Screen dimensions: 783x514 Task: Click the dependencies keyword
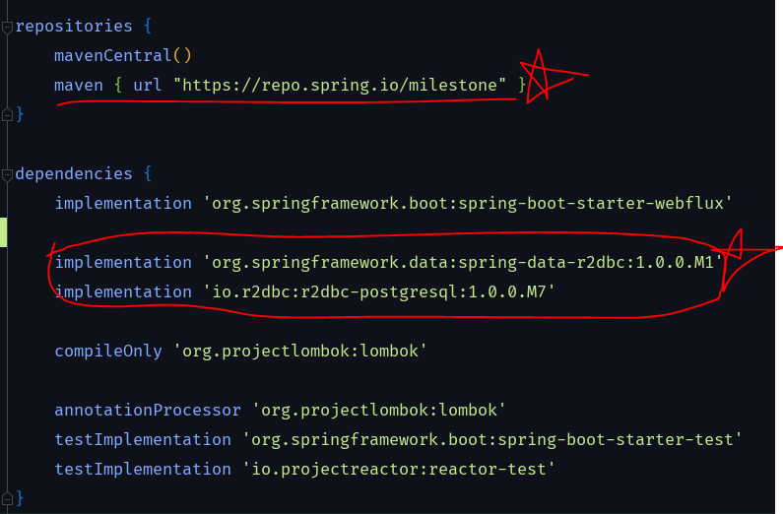click(x=74, y=173)
